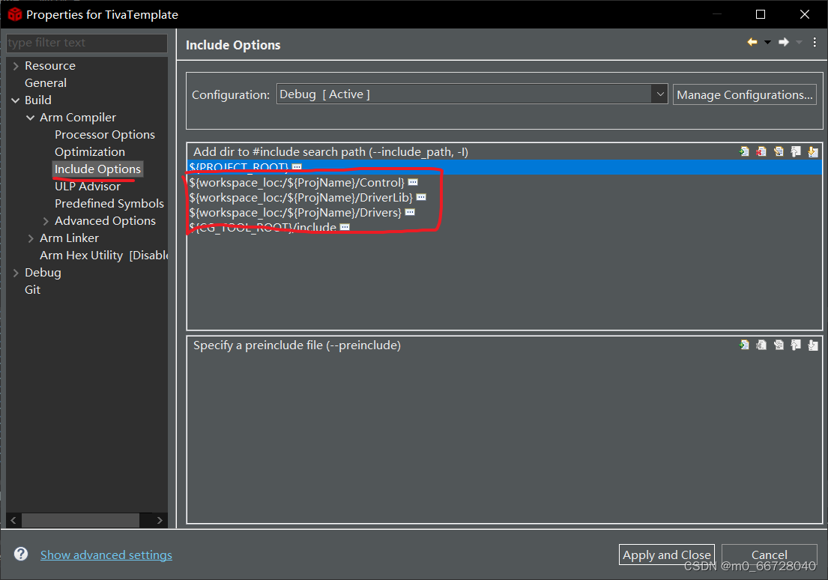The image size is (828, 580).
Task: Click Add icon in include search path toolbar
Action: point(744,152)
